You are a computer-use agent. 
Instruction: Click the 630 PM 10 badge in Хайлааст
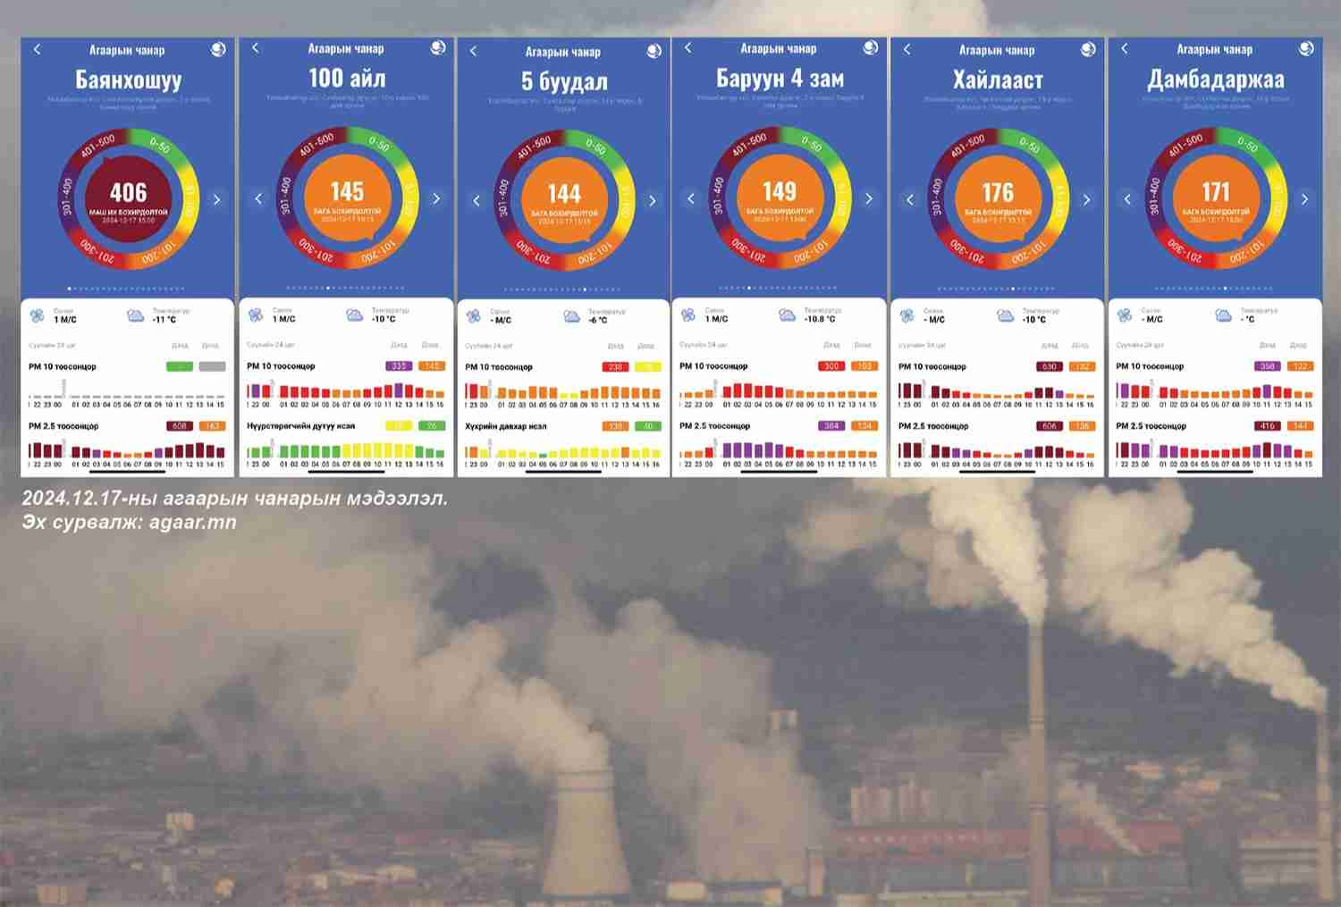coord(1050,366)
